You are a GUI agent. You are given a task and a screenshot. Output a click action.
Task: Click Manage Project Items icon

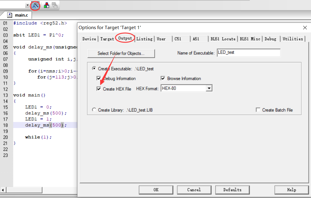(46, 5)
